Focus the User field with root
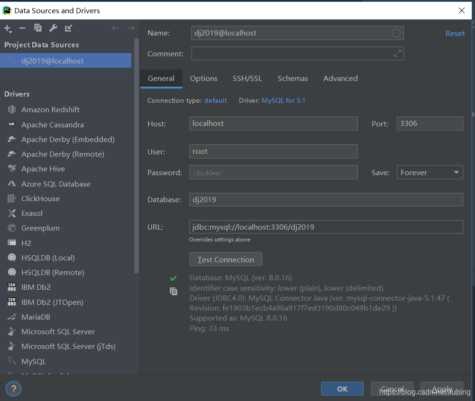Screen dimensions: 475x401 click(274, 151)
